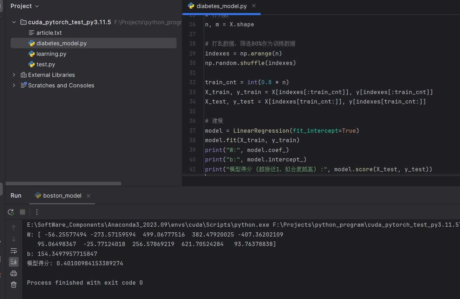Click 'model.fit(X_train, y_train)' line

(252, 140)
